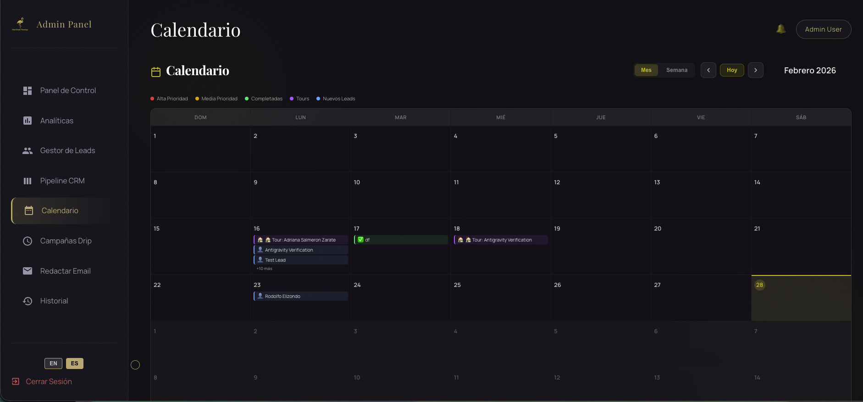Click Cerrar Sesión link
The image size is (863, 402).
(49, 381)
